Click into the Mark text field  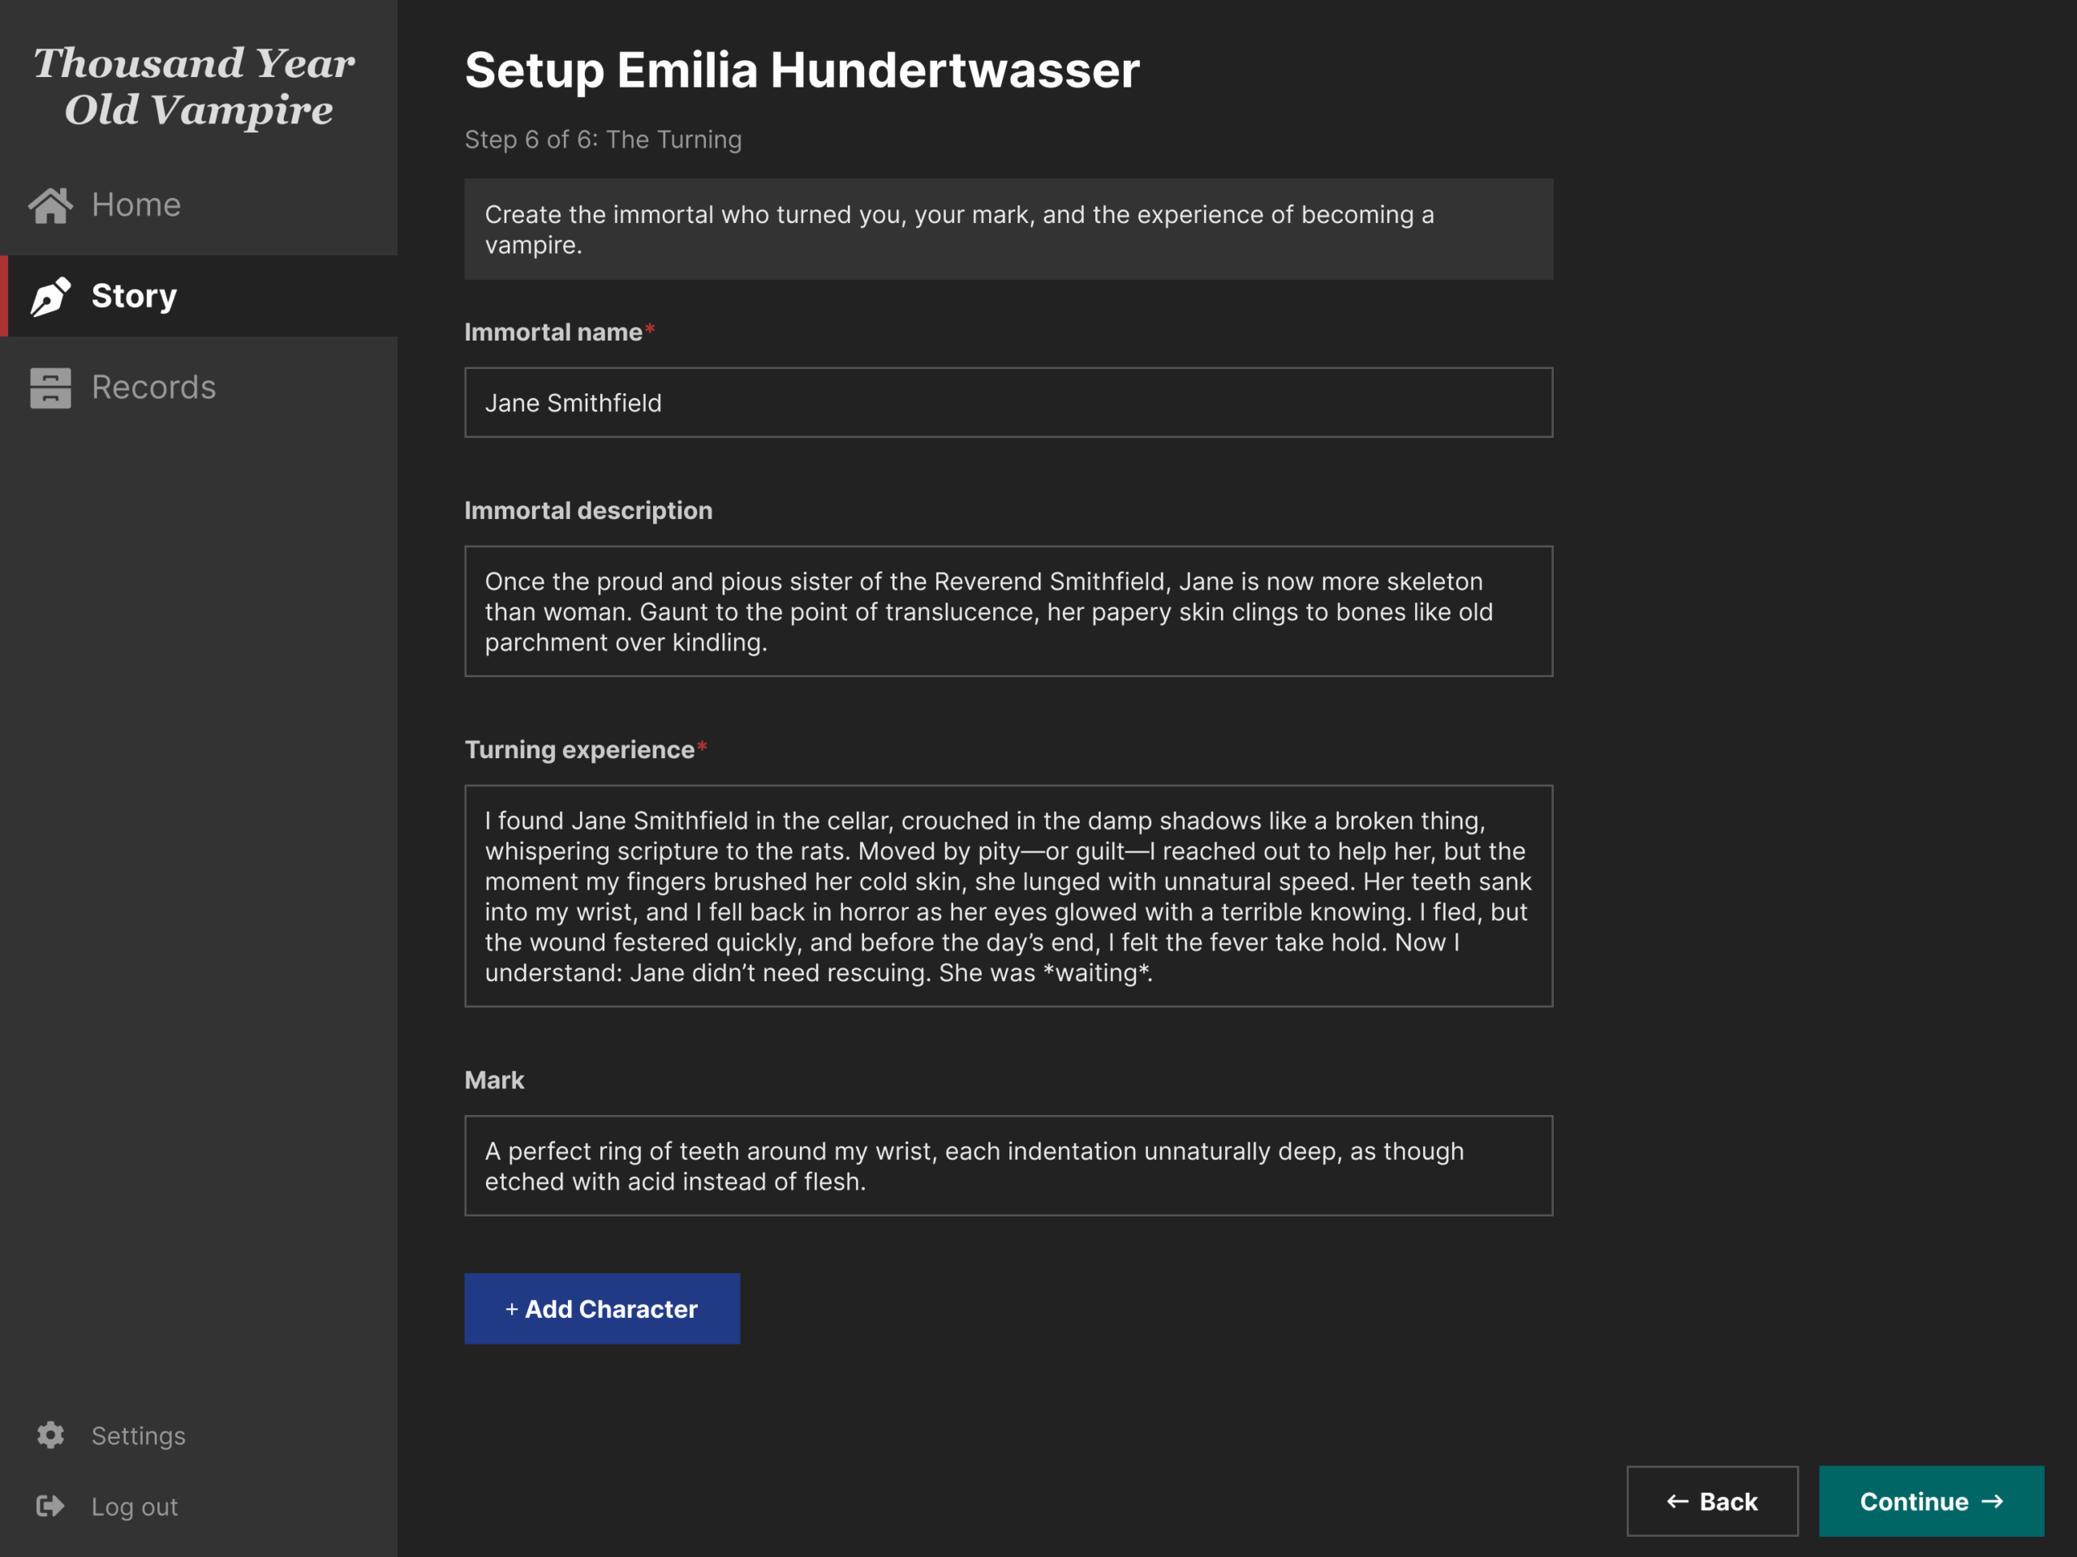click(x=1008, y=1165)
